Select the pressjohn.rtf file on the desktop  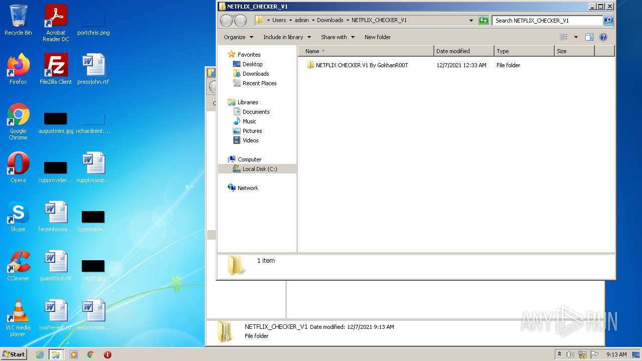pyautogui.click(x=93, y=69)
